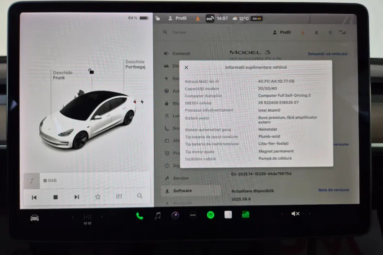Screen dimensions: 383x255
Task: Launch Spotify from the bottom bar
Action: pyautogui.click(x=210, y=215)
